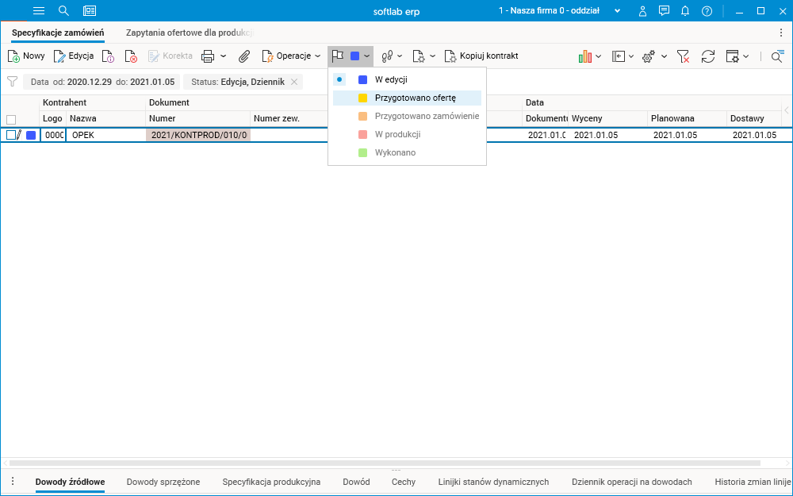Open bottom panel three-dot menu
This screenshot has width=793, height=496.
click(13, 482)
